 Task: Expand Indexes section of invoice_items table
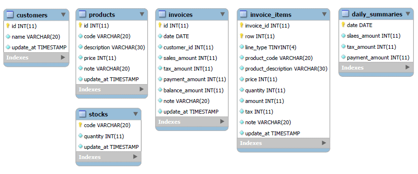pos(324,143)
